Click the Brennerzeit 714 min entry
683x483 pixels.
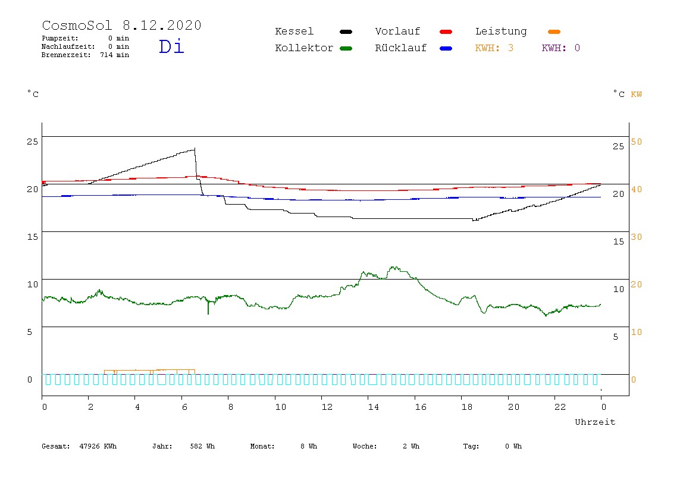click(x=86, y=55)
